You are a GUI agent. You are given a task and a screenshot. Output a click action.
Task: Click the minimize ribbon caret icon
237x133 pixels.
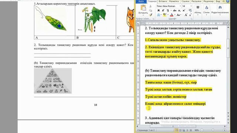click(x=224, y=1)
